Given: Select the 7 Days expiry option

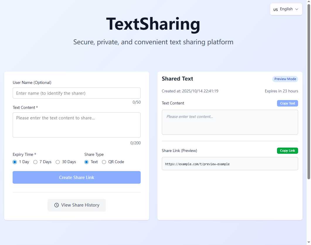Looking at the screenshot, I should (x=35, y=162).
